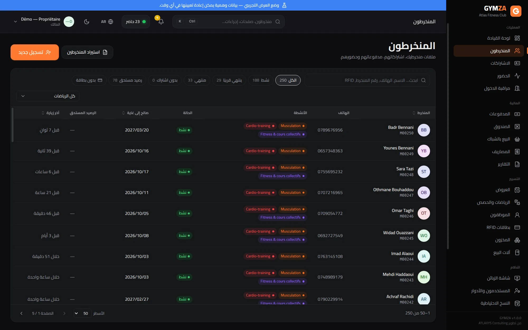Open the المخزن inventory boxes icon
Screen dimensions: 528x330
click(517, 240)
